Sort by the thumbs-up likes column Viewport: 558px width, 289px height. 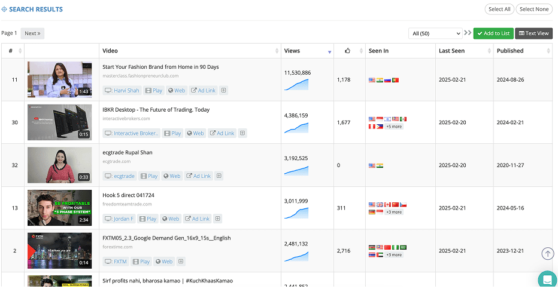coord(347,51)
